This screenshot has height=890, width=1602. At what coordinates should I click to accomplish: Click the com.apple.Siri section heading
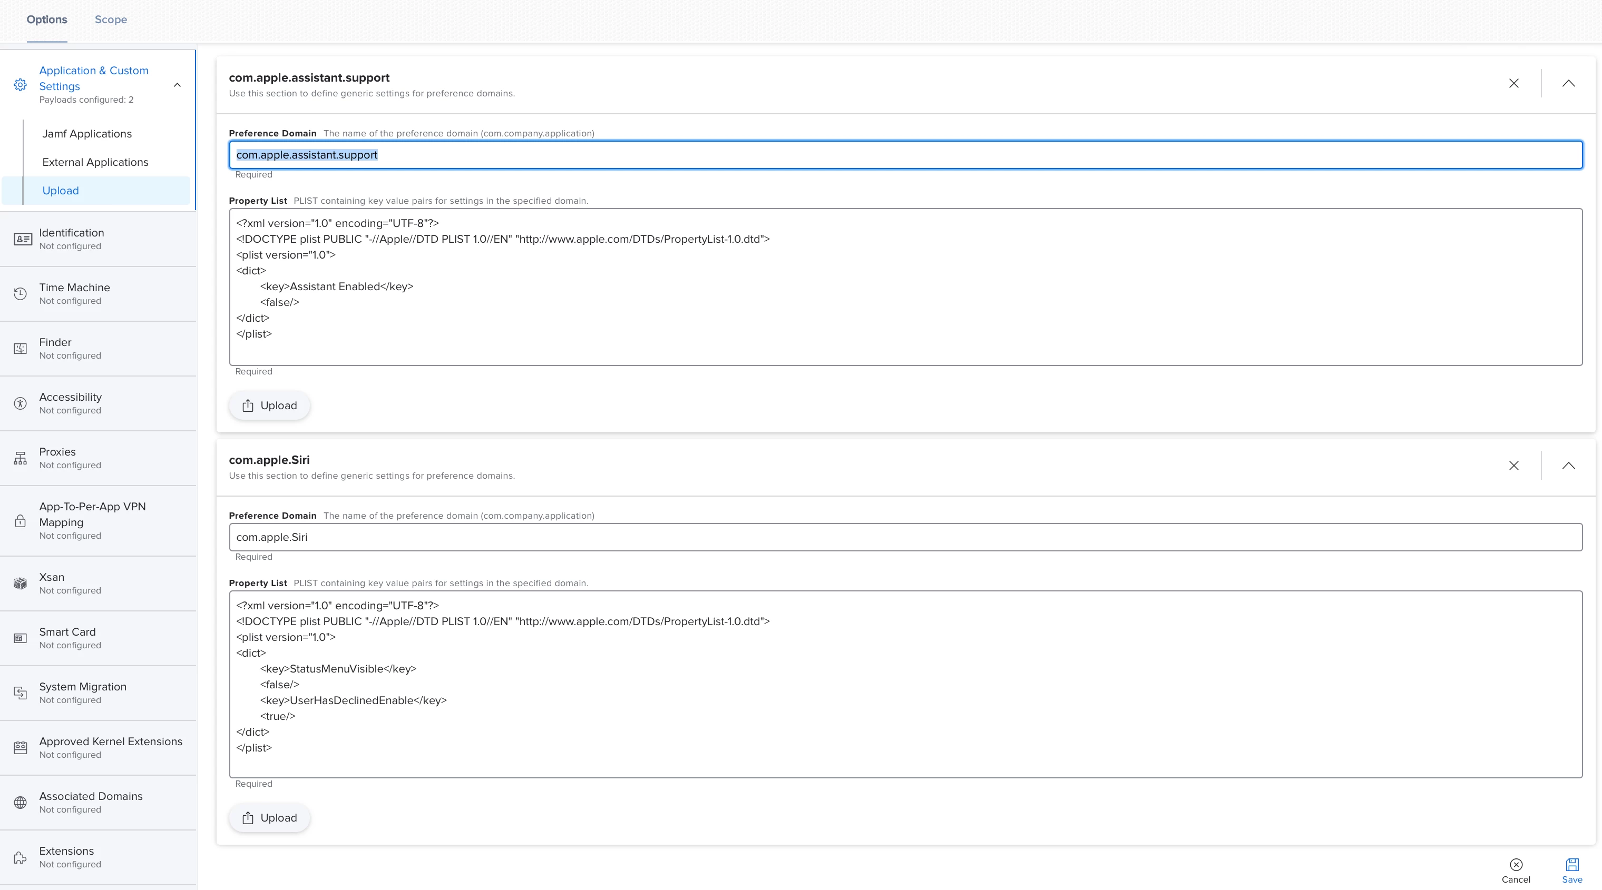[269, 460]
